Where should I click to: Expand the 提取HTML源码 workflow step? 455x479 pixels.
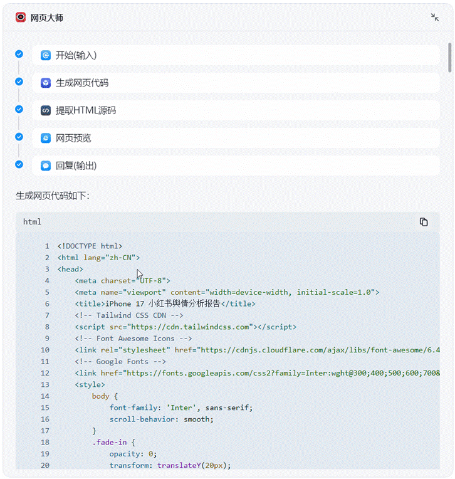pyautogui.click(x=238, y=110)
